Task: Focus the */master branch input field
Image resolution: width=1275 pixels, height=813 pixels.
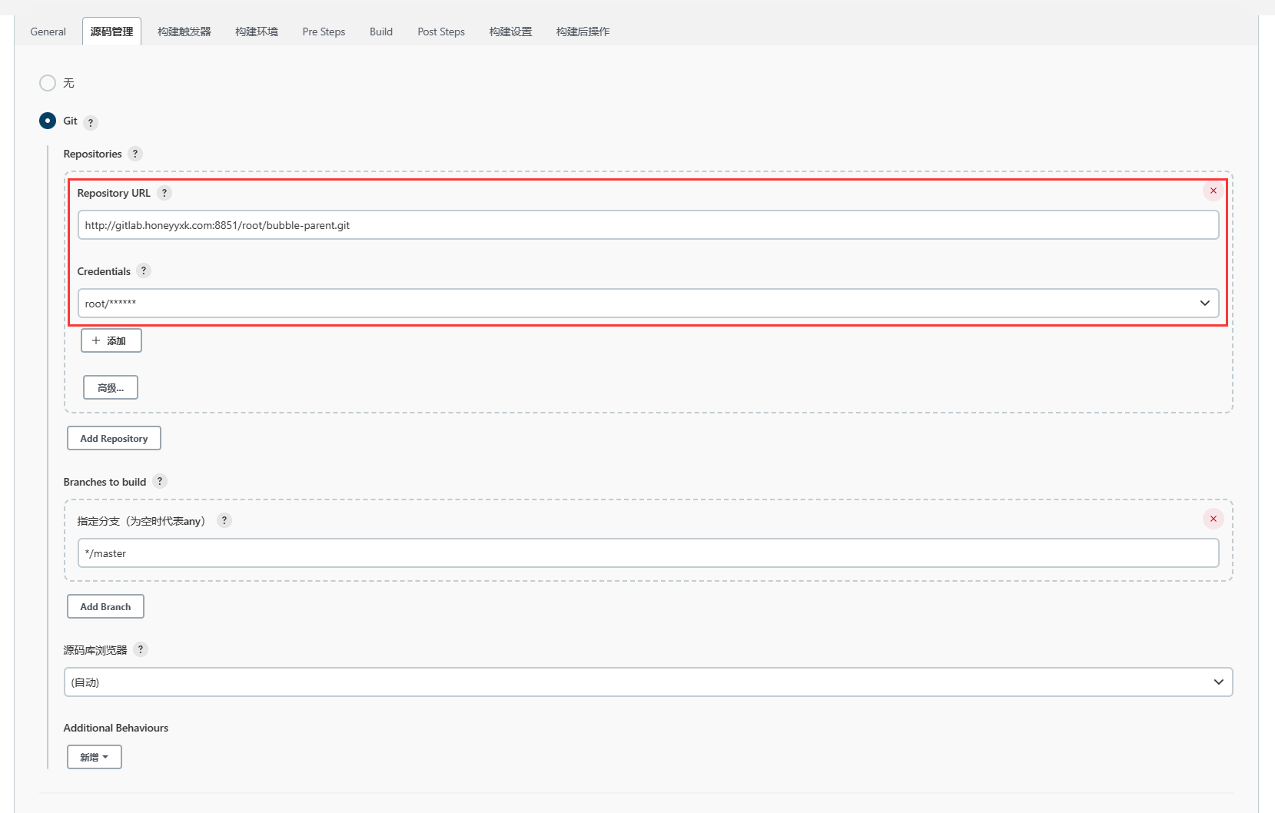Action: tap(649, 553)
